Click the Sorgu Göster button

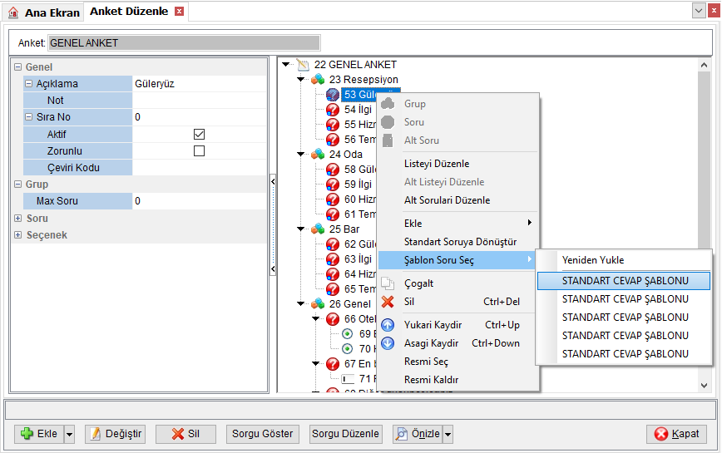pyautogui.click(x=263, y=434)
